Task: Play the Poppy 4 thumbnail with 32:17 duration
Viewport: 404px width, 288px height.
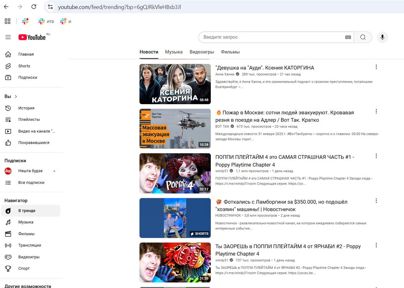Action: pos(175,173)
